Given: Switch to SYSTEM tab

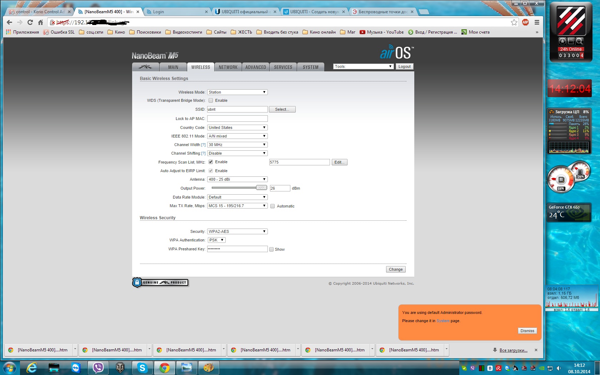Looking at the screenshot, I should click(x=311, y=67).
